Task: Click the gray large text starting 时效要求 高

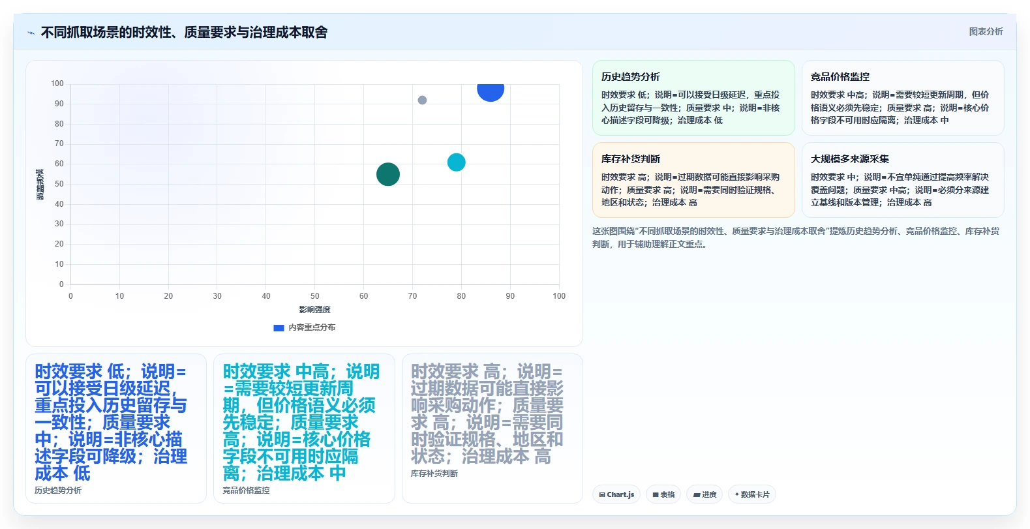Action: pos(487,414)
